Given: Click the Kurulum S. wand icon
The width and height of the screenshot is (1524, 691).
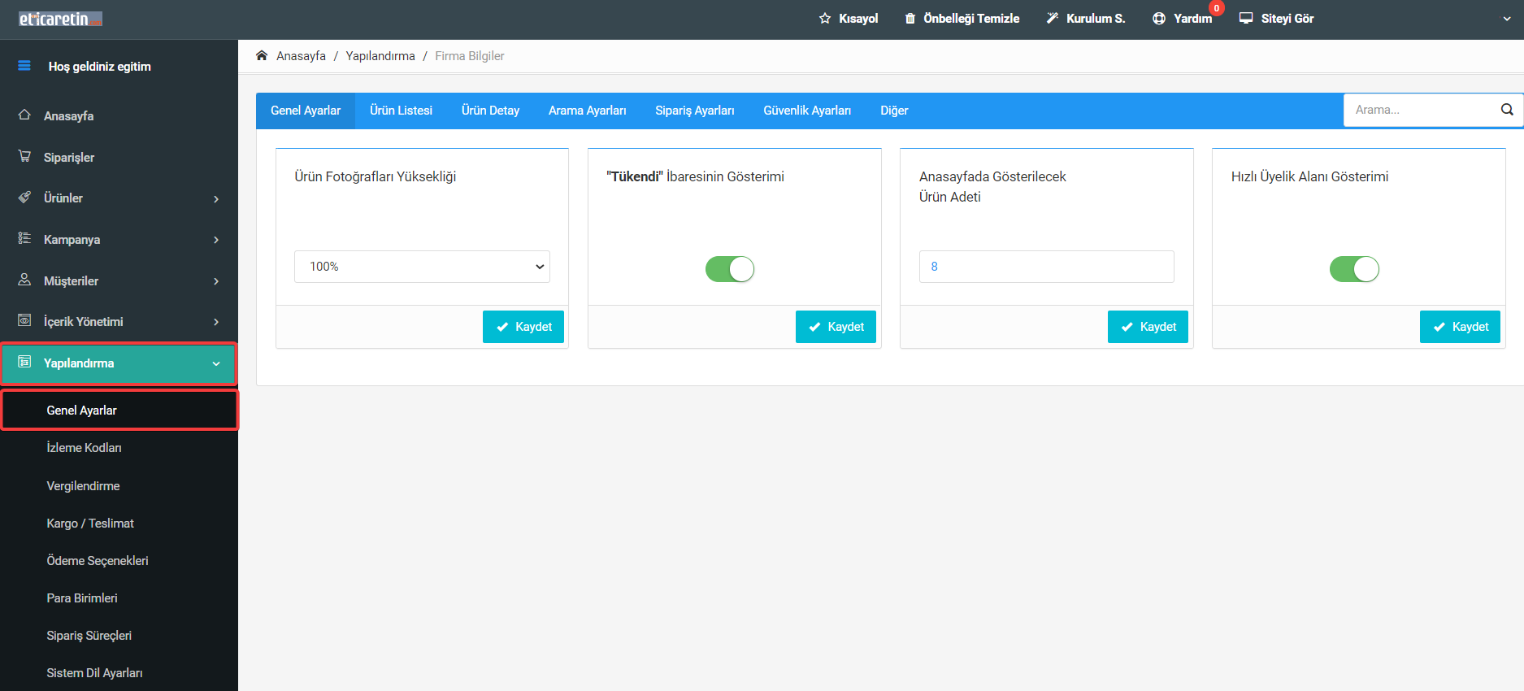Looking at the screenshot, I should pyautogui.click(x=1053, y=18).
